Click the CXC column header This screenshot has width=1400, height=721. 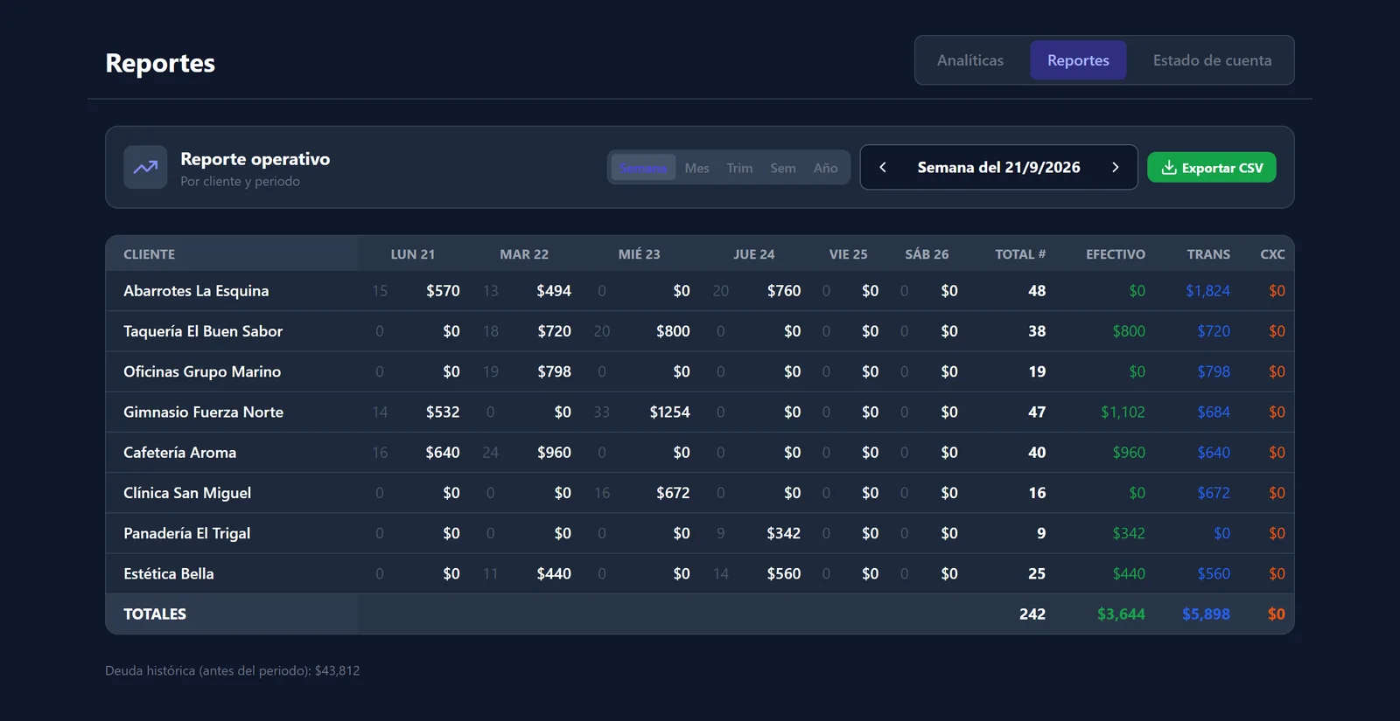pos(1272,254)
